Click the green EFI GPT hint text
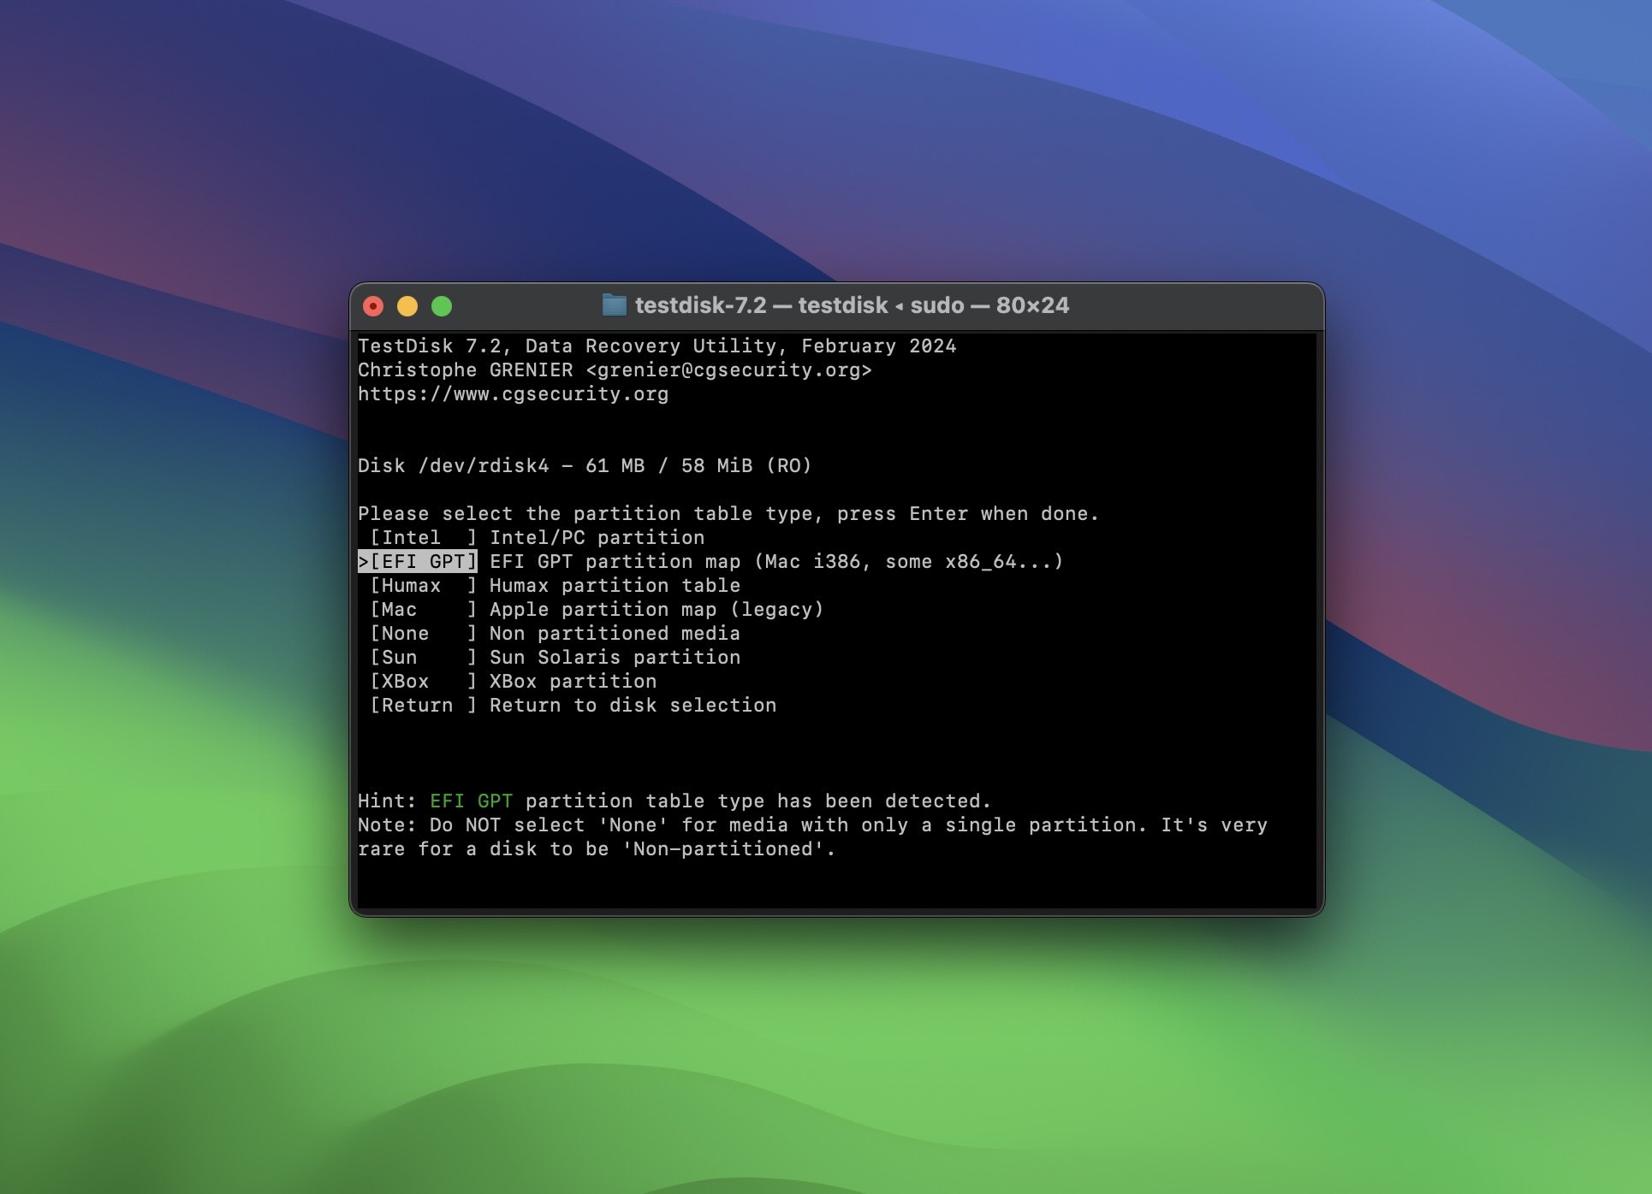Screen dimensions: 1652x1194 point(471,801)
